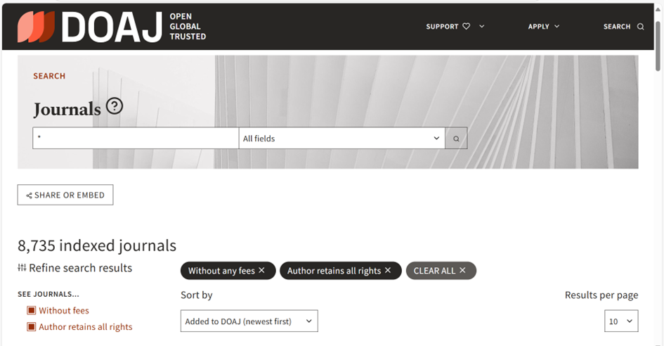The height and width of the screenshot is (346, 664).
Task: Click the SEARCH breadcrumb label
Action: (x=50, y=76)
